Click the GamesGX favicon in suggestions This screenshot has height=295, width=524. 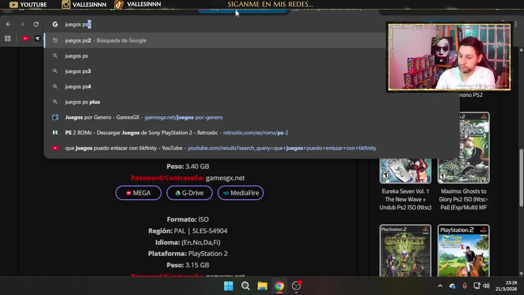(x=55, y=117)
